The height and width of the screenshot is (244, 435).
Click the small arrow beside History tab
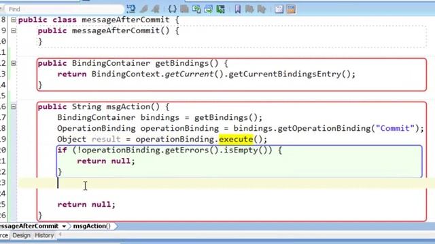(x=60, y=235)
